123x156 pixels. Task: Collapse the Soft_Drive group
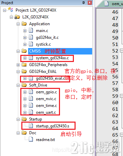[x=18, y=85]
